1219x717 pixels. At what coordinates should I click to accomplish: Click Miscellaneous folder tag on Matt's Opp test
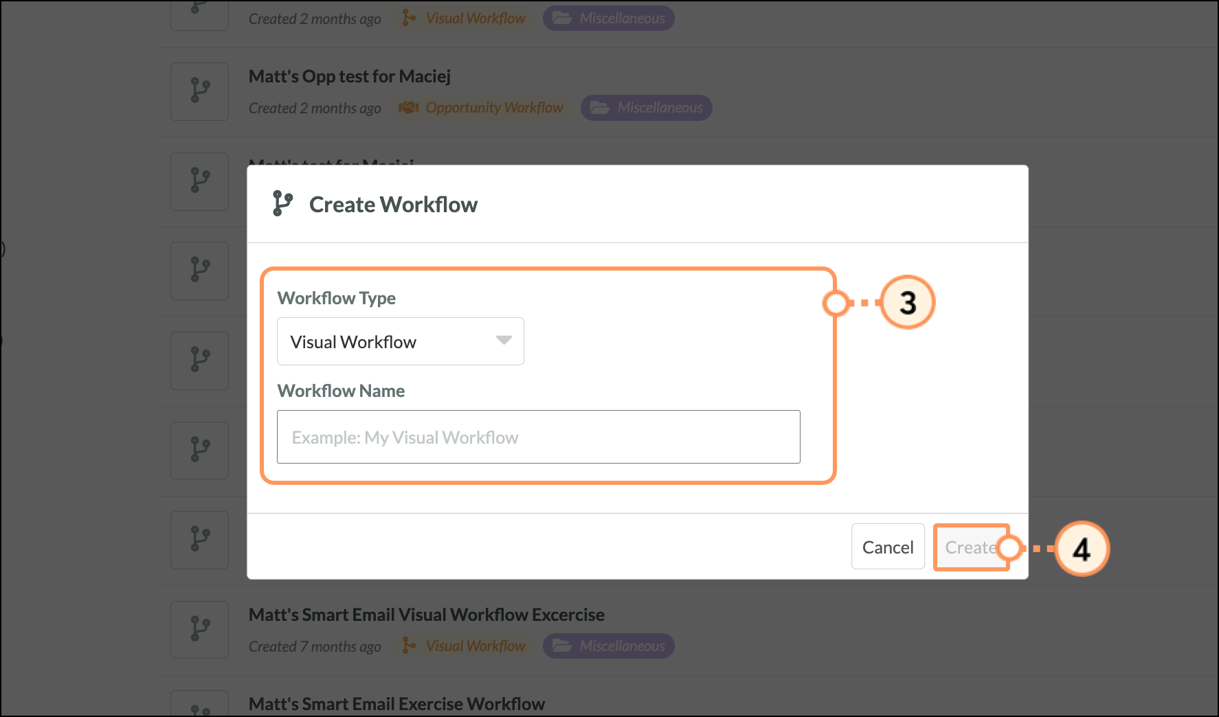[x=659, y=108]
